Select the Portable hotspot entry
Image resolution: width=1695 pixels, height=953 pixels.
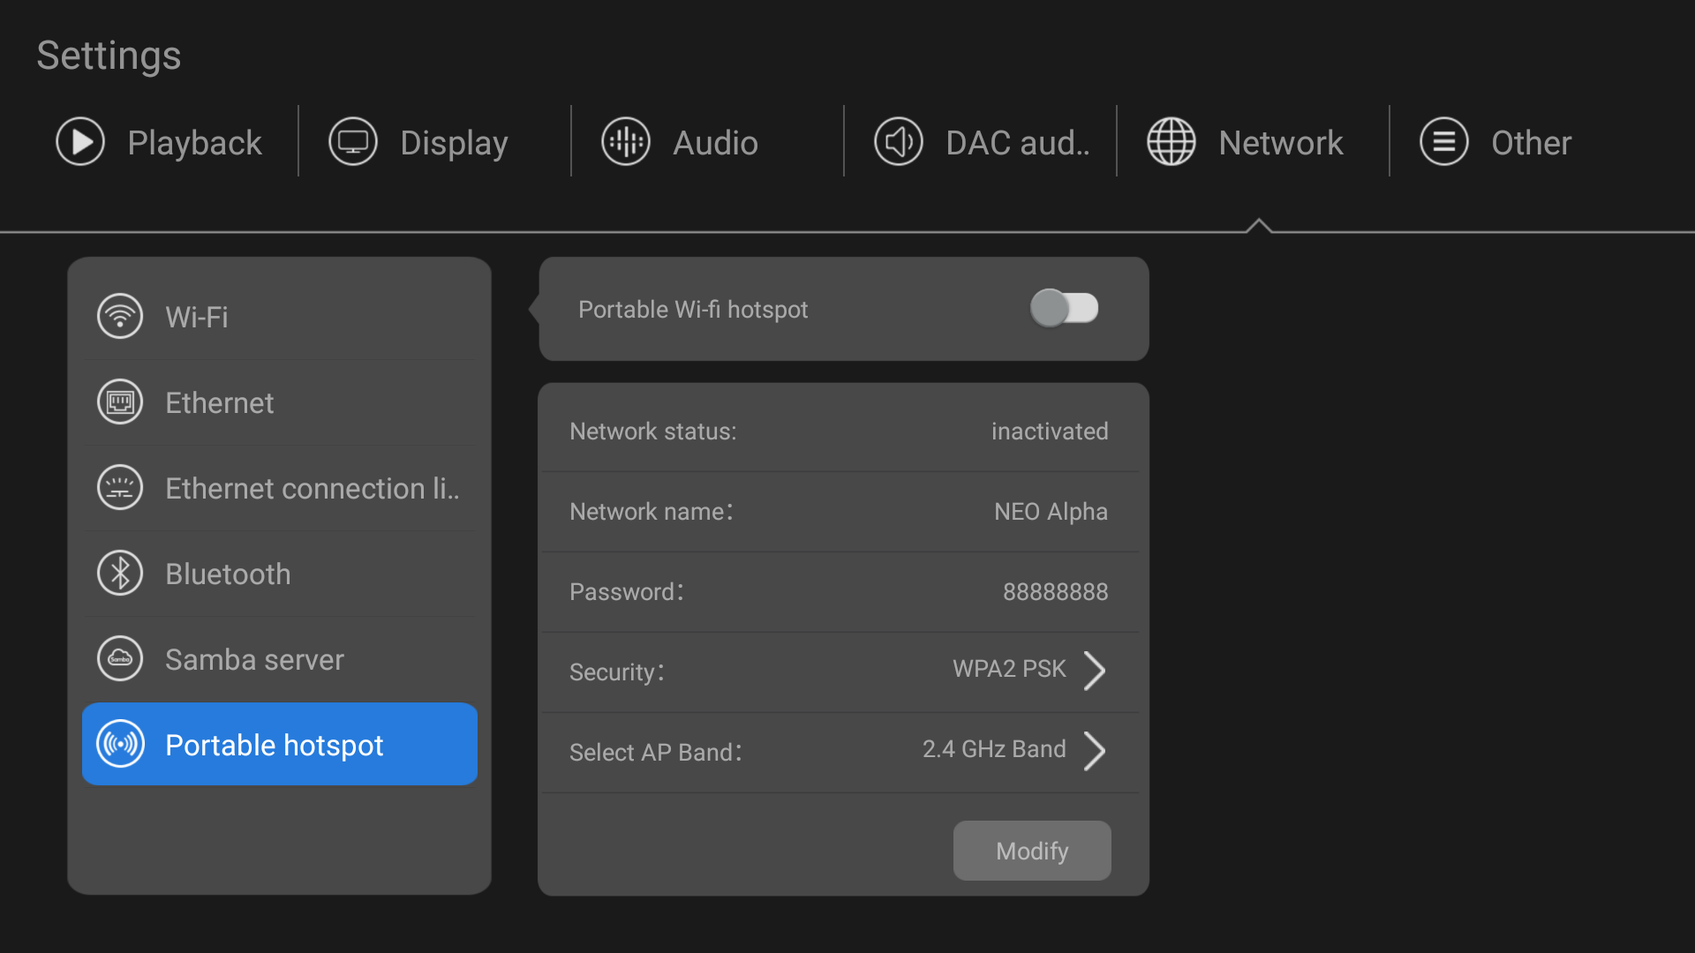280,744
